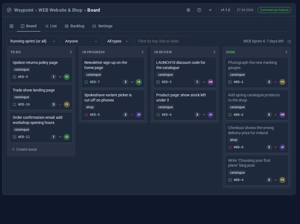
Task: Click LAUNCH10 discount code card title
Action: pyautogui.click(x=181, y=65)
